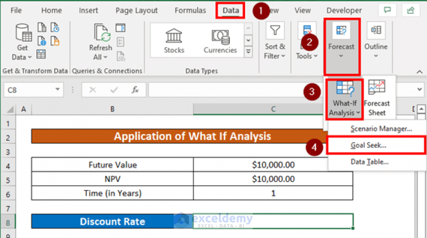Switch to the Home tab
Image resolution: width=427 pixels, height=238 pixels.
coord(51,11)
